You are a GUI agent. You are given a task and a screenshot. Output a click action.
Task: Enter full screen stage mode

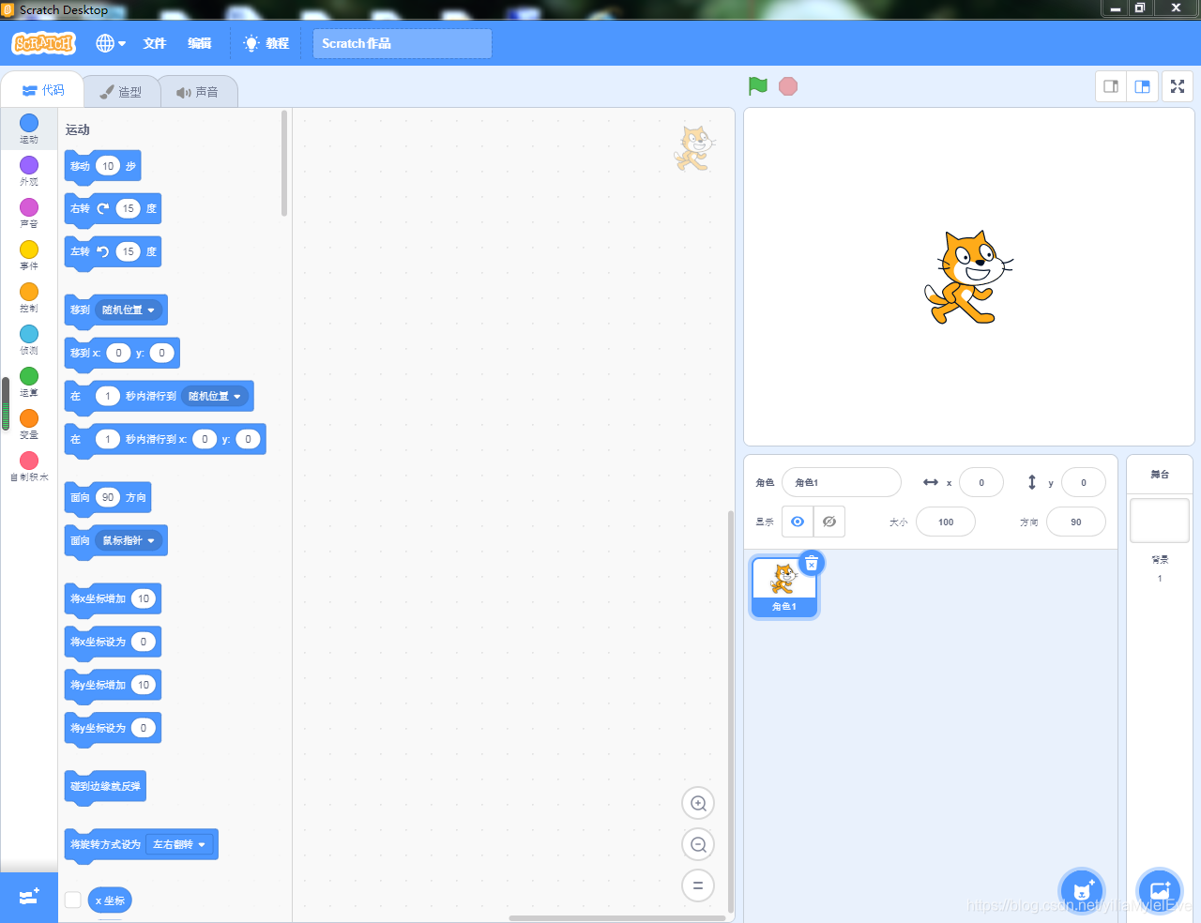[x=1178, y=86]
